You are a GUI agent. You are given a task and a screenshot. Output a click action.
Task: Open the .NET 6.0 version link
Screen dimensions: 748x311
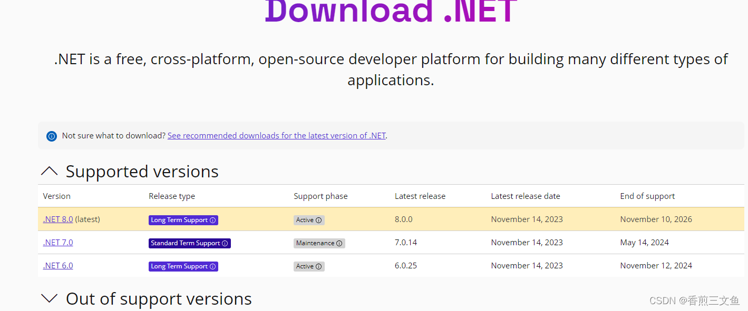pos(58,265)
